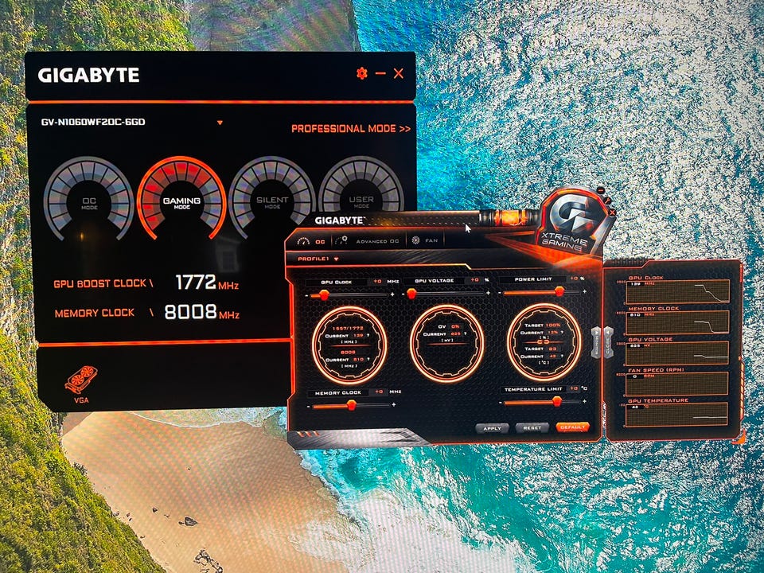Click the GPU Clock slider handle
The width and height of the screenshot is (764, 573).
324,295
